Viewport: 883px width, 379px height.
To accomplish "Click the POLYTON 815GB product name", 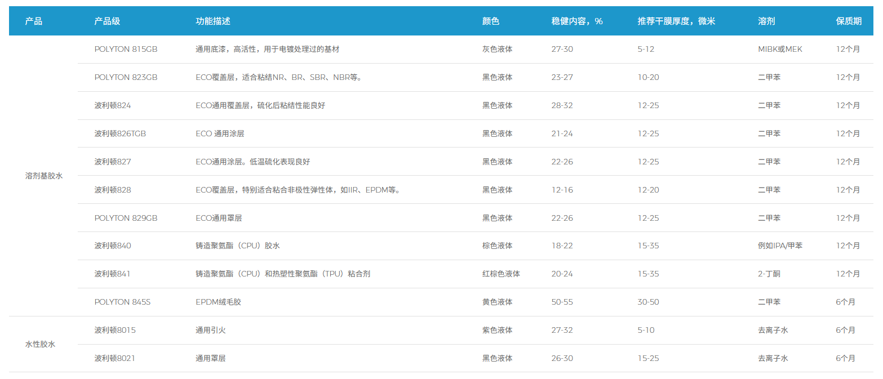I will pos(126,50).
